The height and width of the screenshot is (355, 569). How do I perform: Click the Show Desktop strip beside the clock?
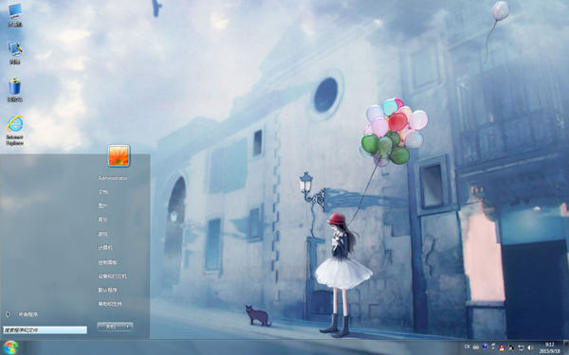(566, 347)
